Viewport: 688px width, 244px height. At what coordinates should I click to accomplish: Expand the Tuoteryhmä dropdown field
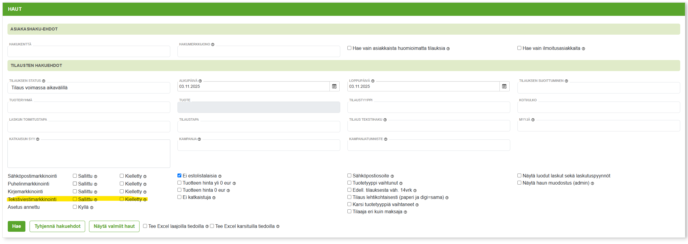[x=89, y=107]
